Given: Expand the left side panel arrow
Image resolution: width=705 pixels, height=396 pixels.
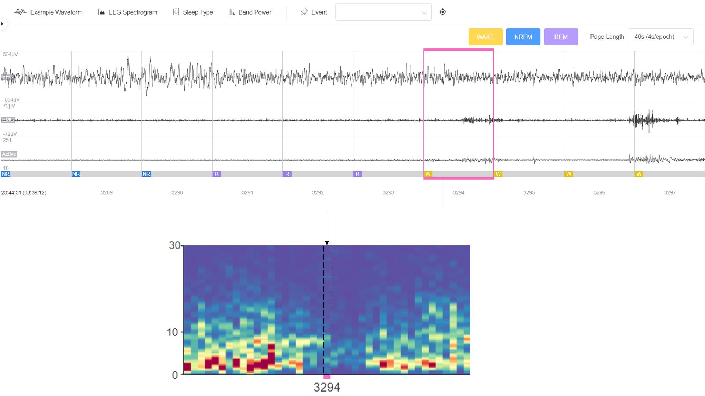Looking at the screenshot, I should coord(2,24).
